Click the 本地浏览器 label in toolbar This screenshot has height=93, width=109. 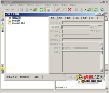(x=9, y=10)
